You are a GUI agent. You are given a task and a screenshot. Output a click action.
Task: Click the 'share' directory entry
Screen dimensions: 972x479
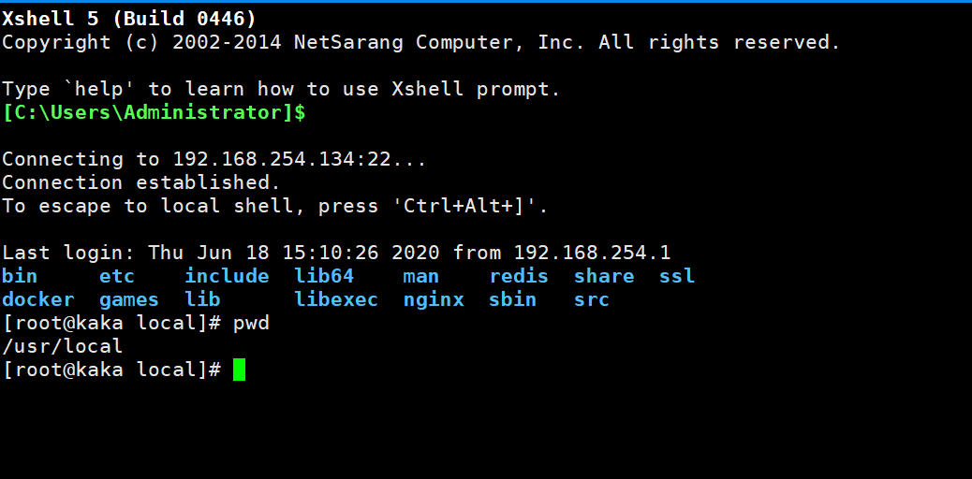(604, 276)
